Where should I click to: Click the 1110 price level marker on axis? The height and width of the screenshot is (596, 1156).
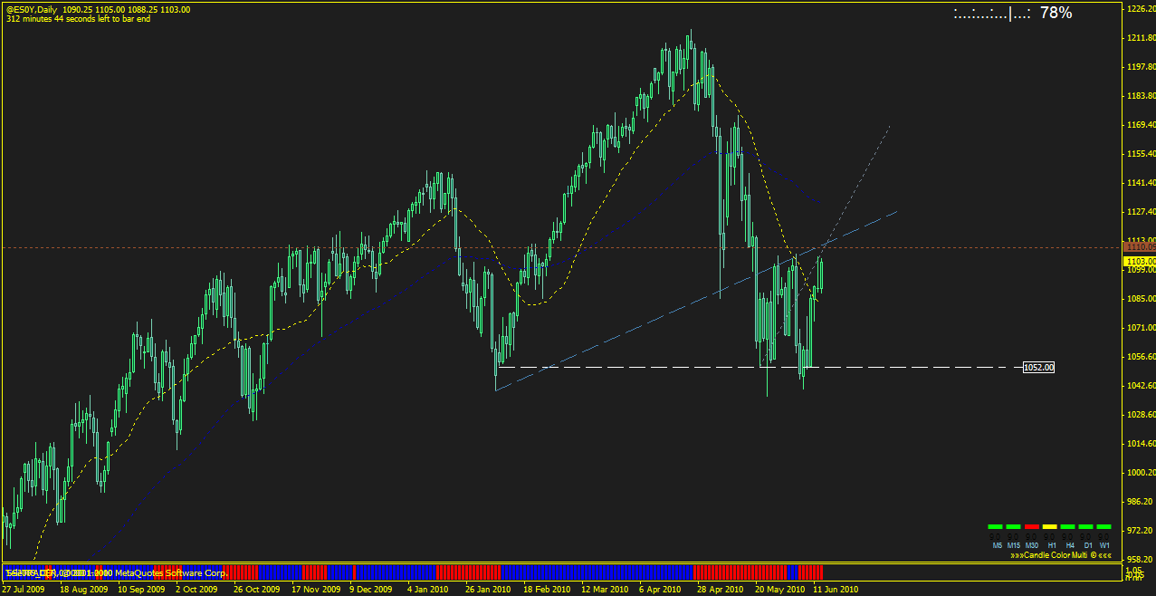pyautogui.click(x=1138, y=246)
